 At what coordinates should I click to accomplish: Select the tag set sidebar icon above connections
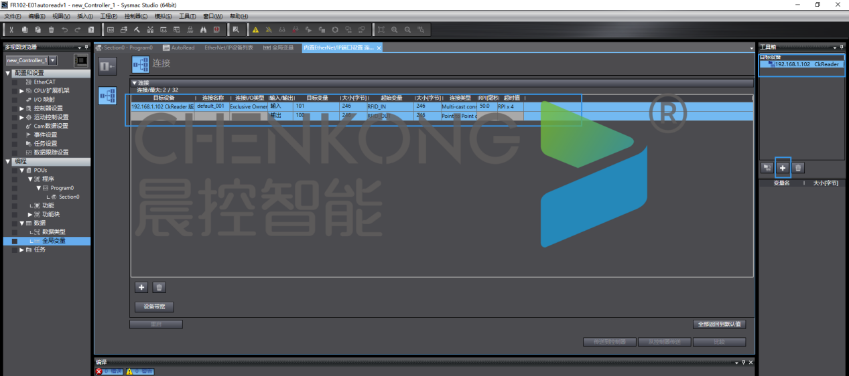click(107, 66)
